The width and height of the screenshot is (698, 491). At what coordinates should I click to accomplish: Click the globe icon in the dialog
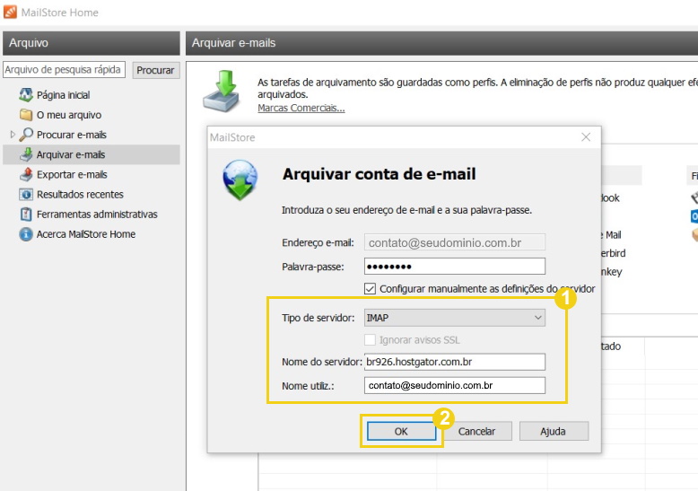[x=240, y=180]
